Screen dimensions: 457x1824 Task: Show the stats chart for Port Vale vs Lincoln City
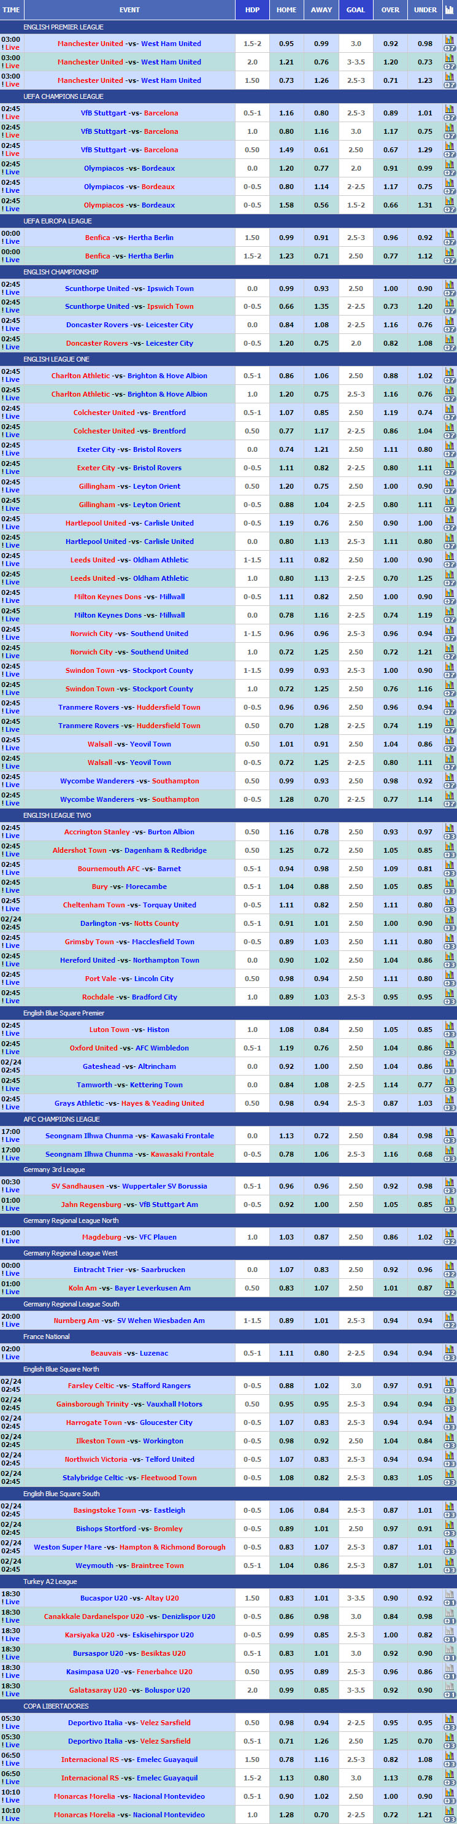pos(449,975)
